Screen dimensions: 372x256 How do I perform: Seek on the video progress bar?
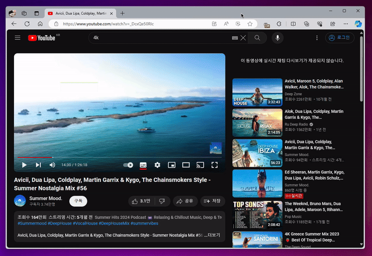tap(120, 157)
